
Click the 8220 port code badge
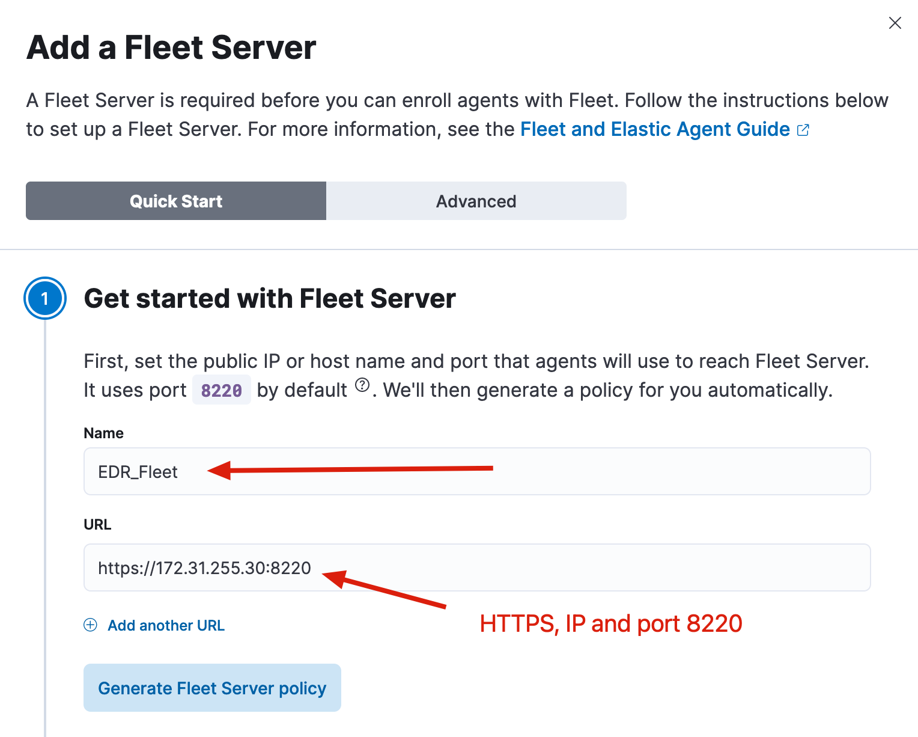pos(222,390)
